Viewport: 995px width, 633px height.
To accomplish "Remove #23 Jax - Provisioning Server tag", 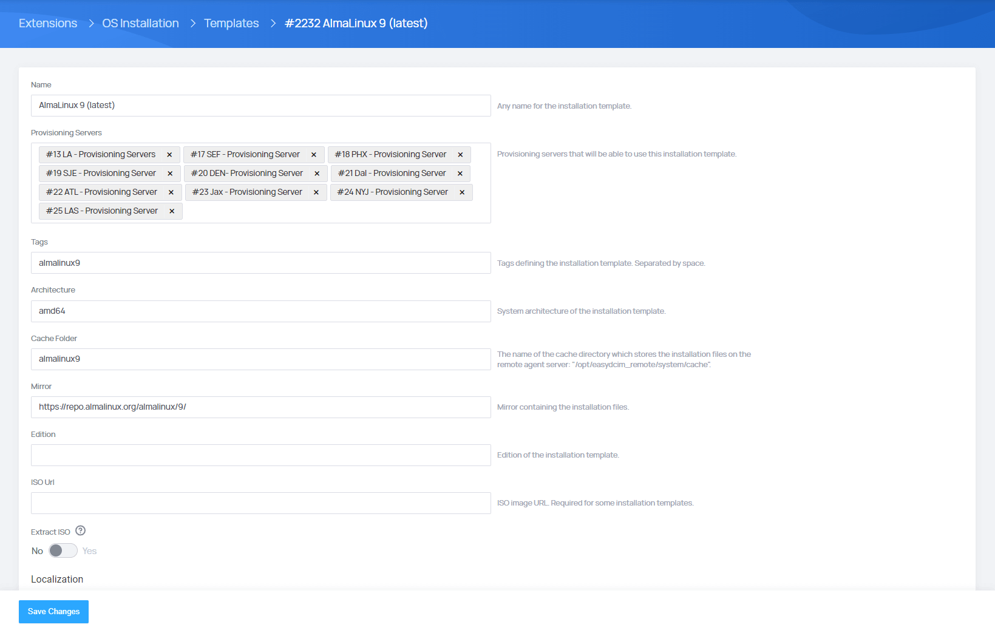I will [x=316, y=192].
